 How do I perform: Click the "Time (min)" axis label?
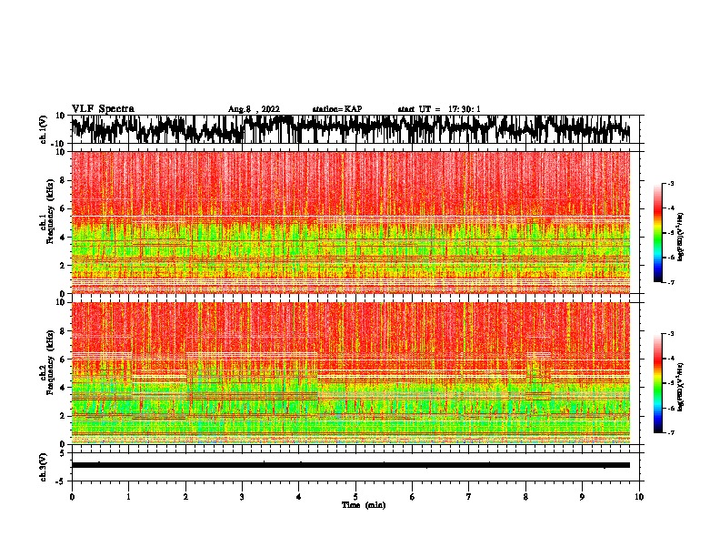click(x=364, y=505)
